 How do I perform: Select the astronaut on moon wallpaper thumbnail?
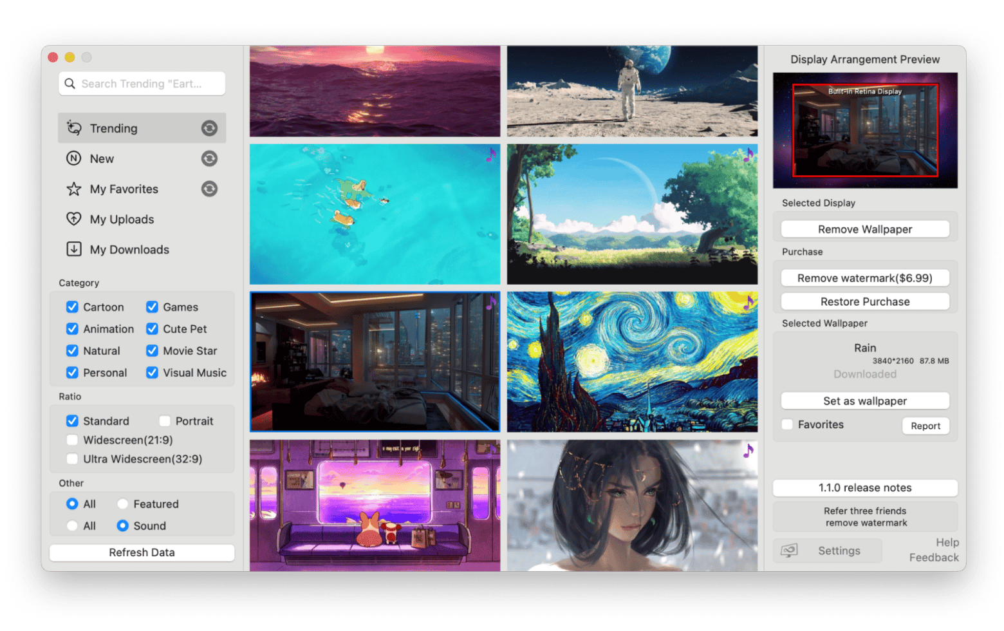[632, 91]
